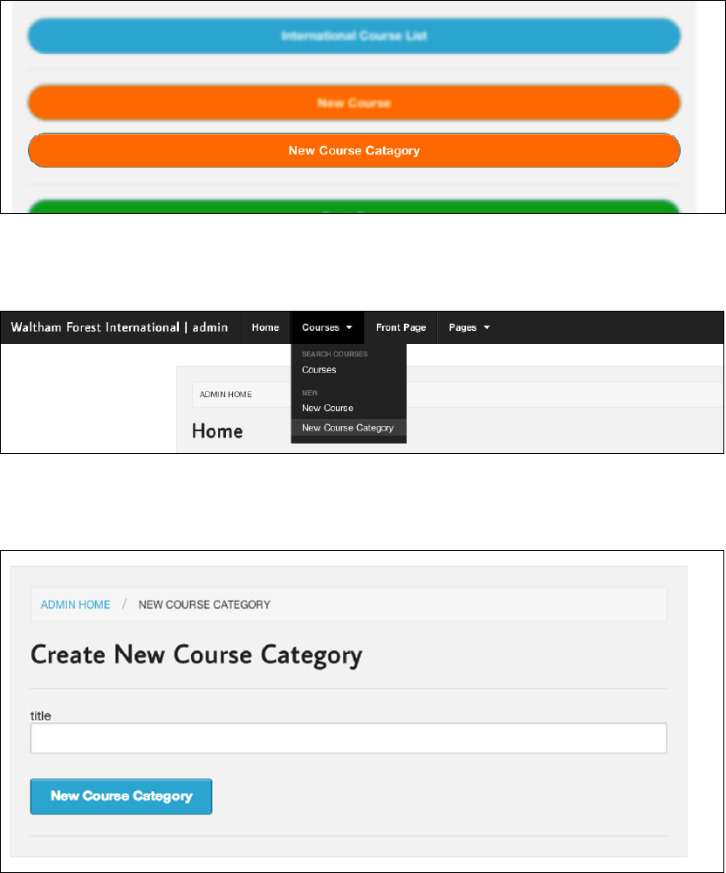Click the Home page heading
The height and width of the screenshot is (873, 726).
[x=217, y=431]
